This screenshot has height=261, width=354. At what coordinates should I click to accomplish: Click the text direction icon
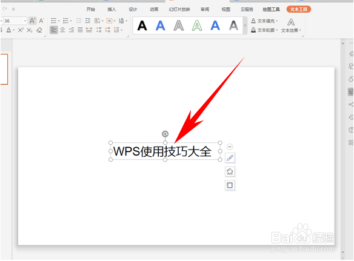tap(97, 21)
